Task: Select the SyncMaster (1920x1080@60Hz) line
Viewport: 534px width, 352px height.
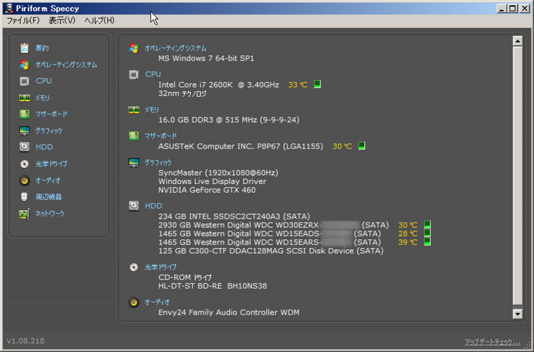Action: (218, 173)
